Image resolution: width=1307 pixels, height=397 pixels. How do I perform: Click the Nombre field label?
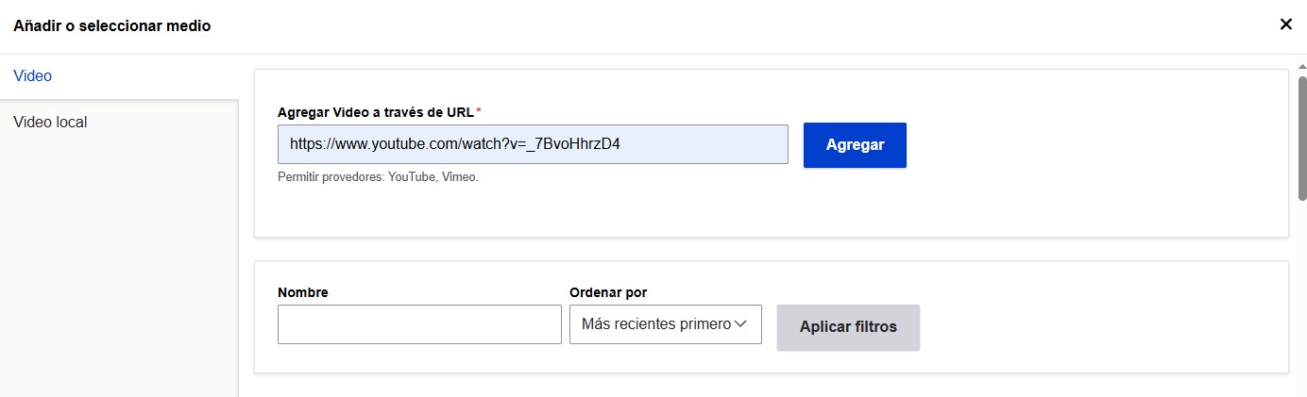click(303, 292)
